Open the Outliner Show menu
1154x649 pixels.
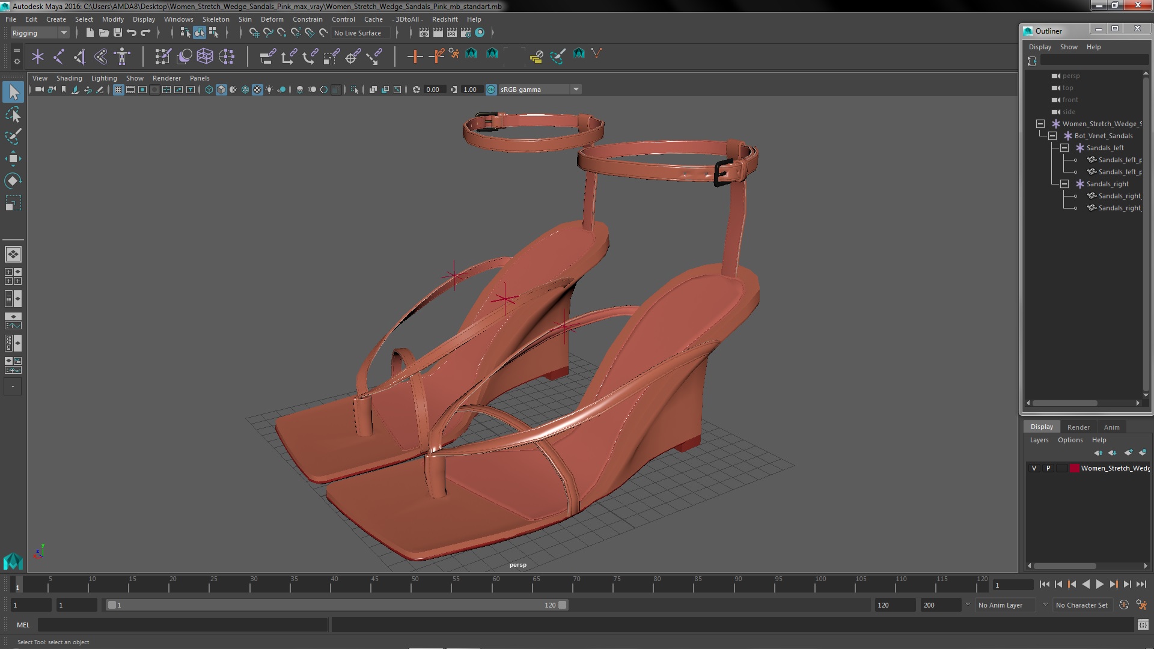tap(1069, 47)
